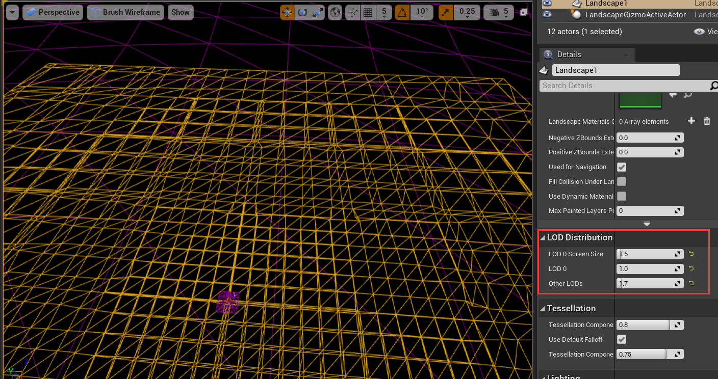
Task: Open rotation snap 10° dropdown
Action: [422, 12]
